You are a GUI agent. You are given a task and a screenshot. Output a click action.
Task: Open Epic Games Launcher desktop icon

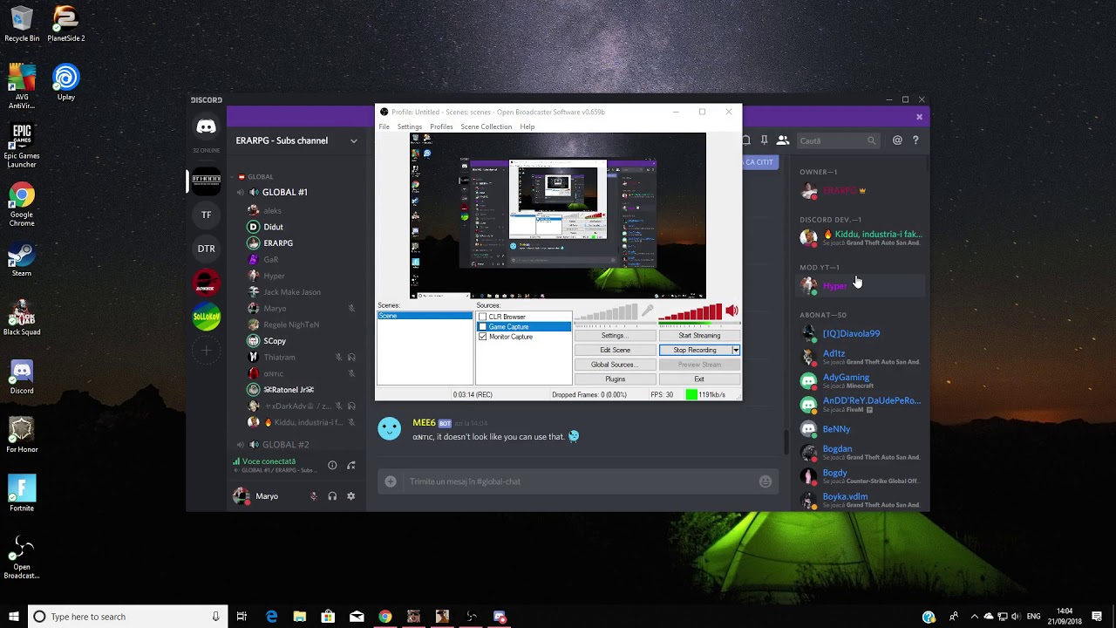[x=22, y=146]
